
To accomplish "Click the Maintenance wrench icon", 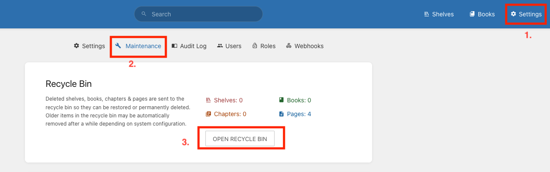I will [119, 46].
